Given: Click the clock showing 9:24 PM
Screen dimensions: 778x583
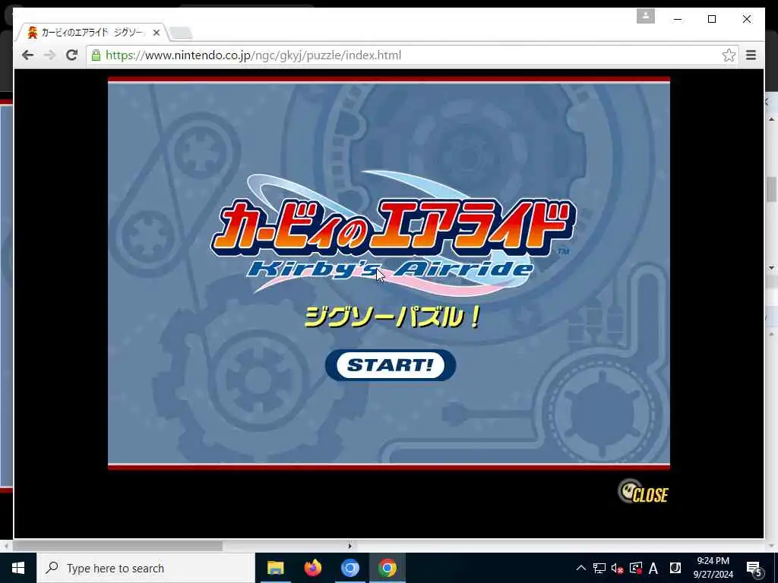Looking at the screenshot, I should (x=713, y=568).
